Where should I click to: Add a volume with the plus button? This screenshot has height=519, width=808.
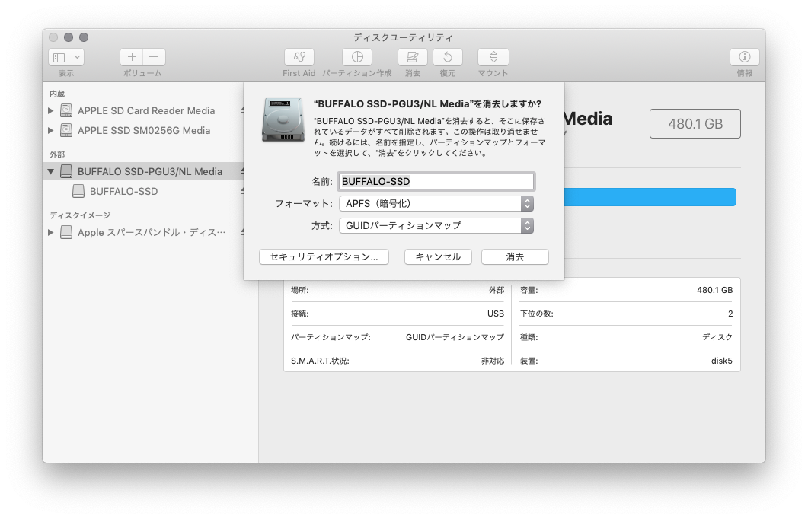(x=132, y=57)
